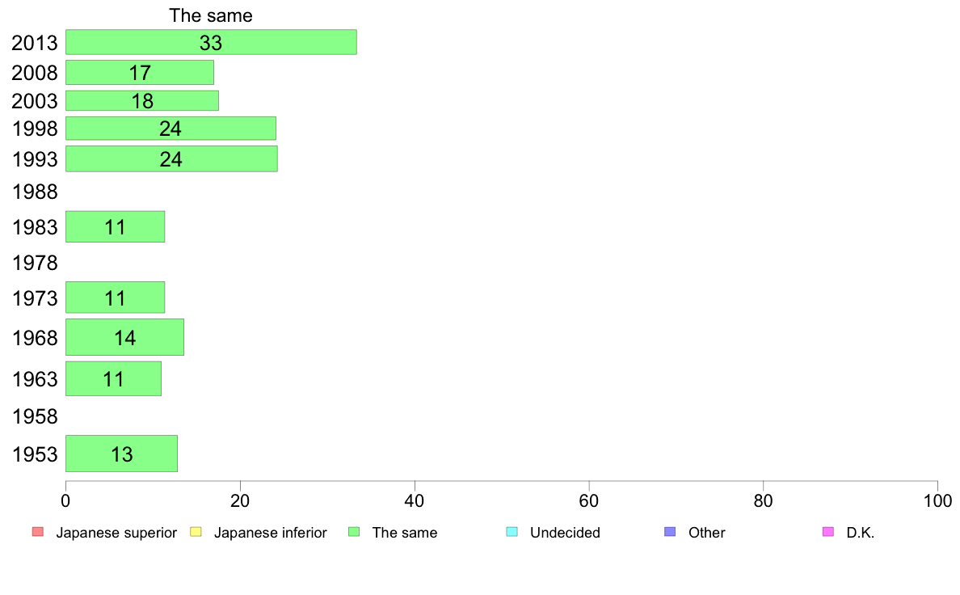Click the chart title The same
Viewport: 960px width, 595px height.
pyautogui.click(x=211, y=15)
